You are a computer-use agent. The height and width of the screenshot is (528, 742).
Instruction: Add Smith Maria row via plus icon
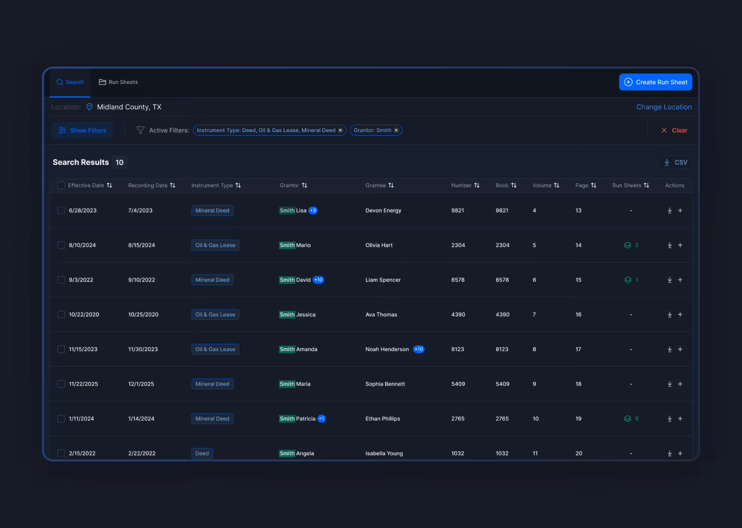tap(680, 384)
